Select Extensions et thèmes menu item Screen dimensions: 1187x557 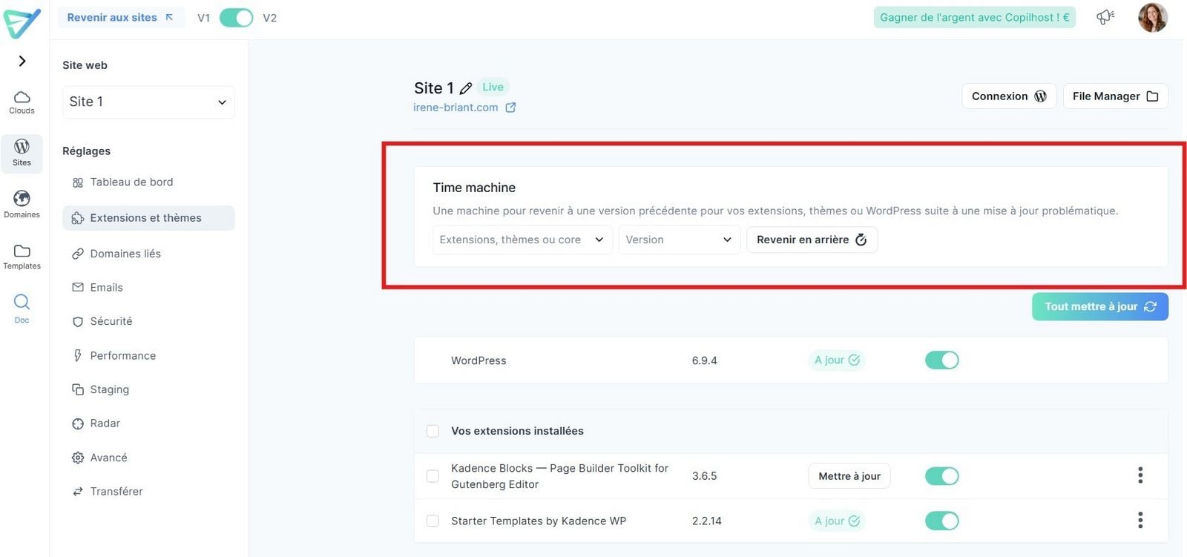[148, 218]
